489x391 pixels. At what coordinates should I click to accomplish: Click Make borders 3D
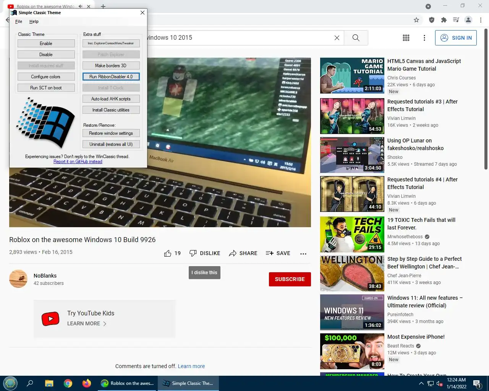pos(111,66)
